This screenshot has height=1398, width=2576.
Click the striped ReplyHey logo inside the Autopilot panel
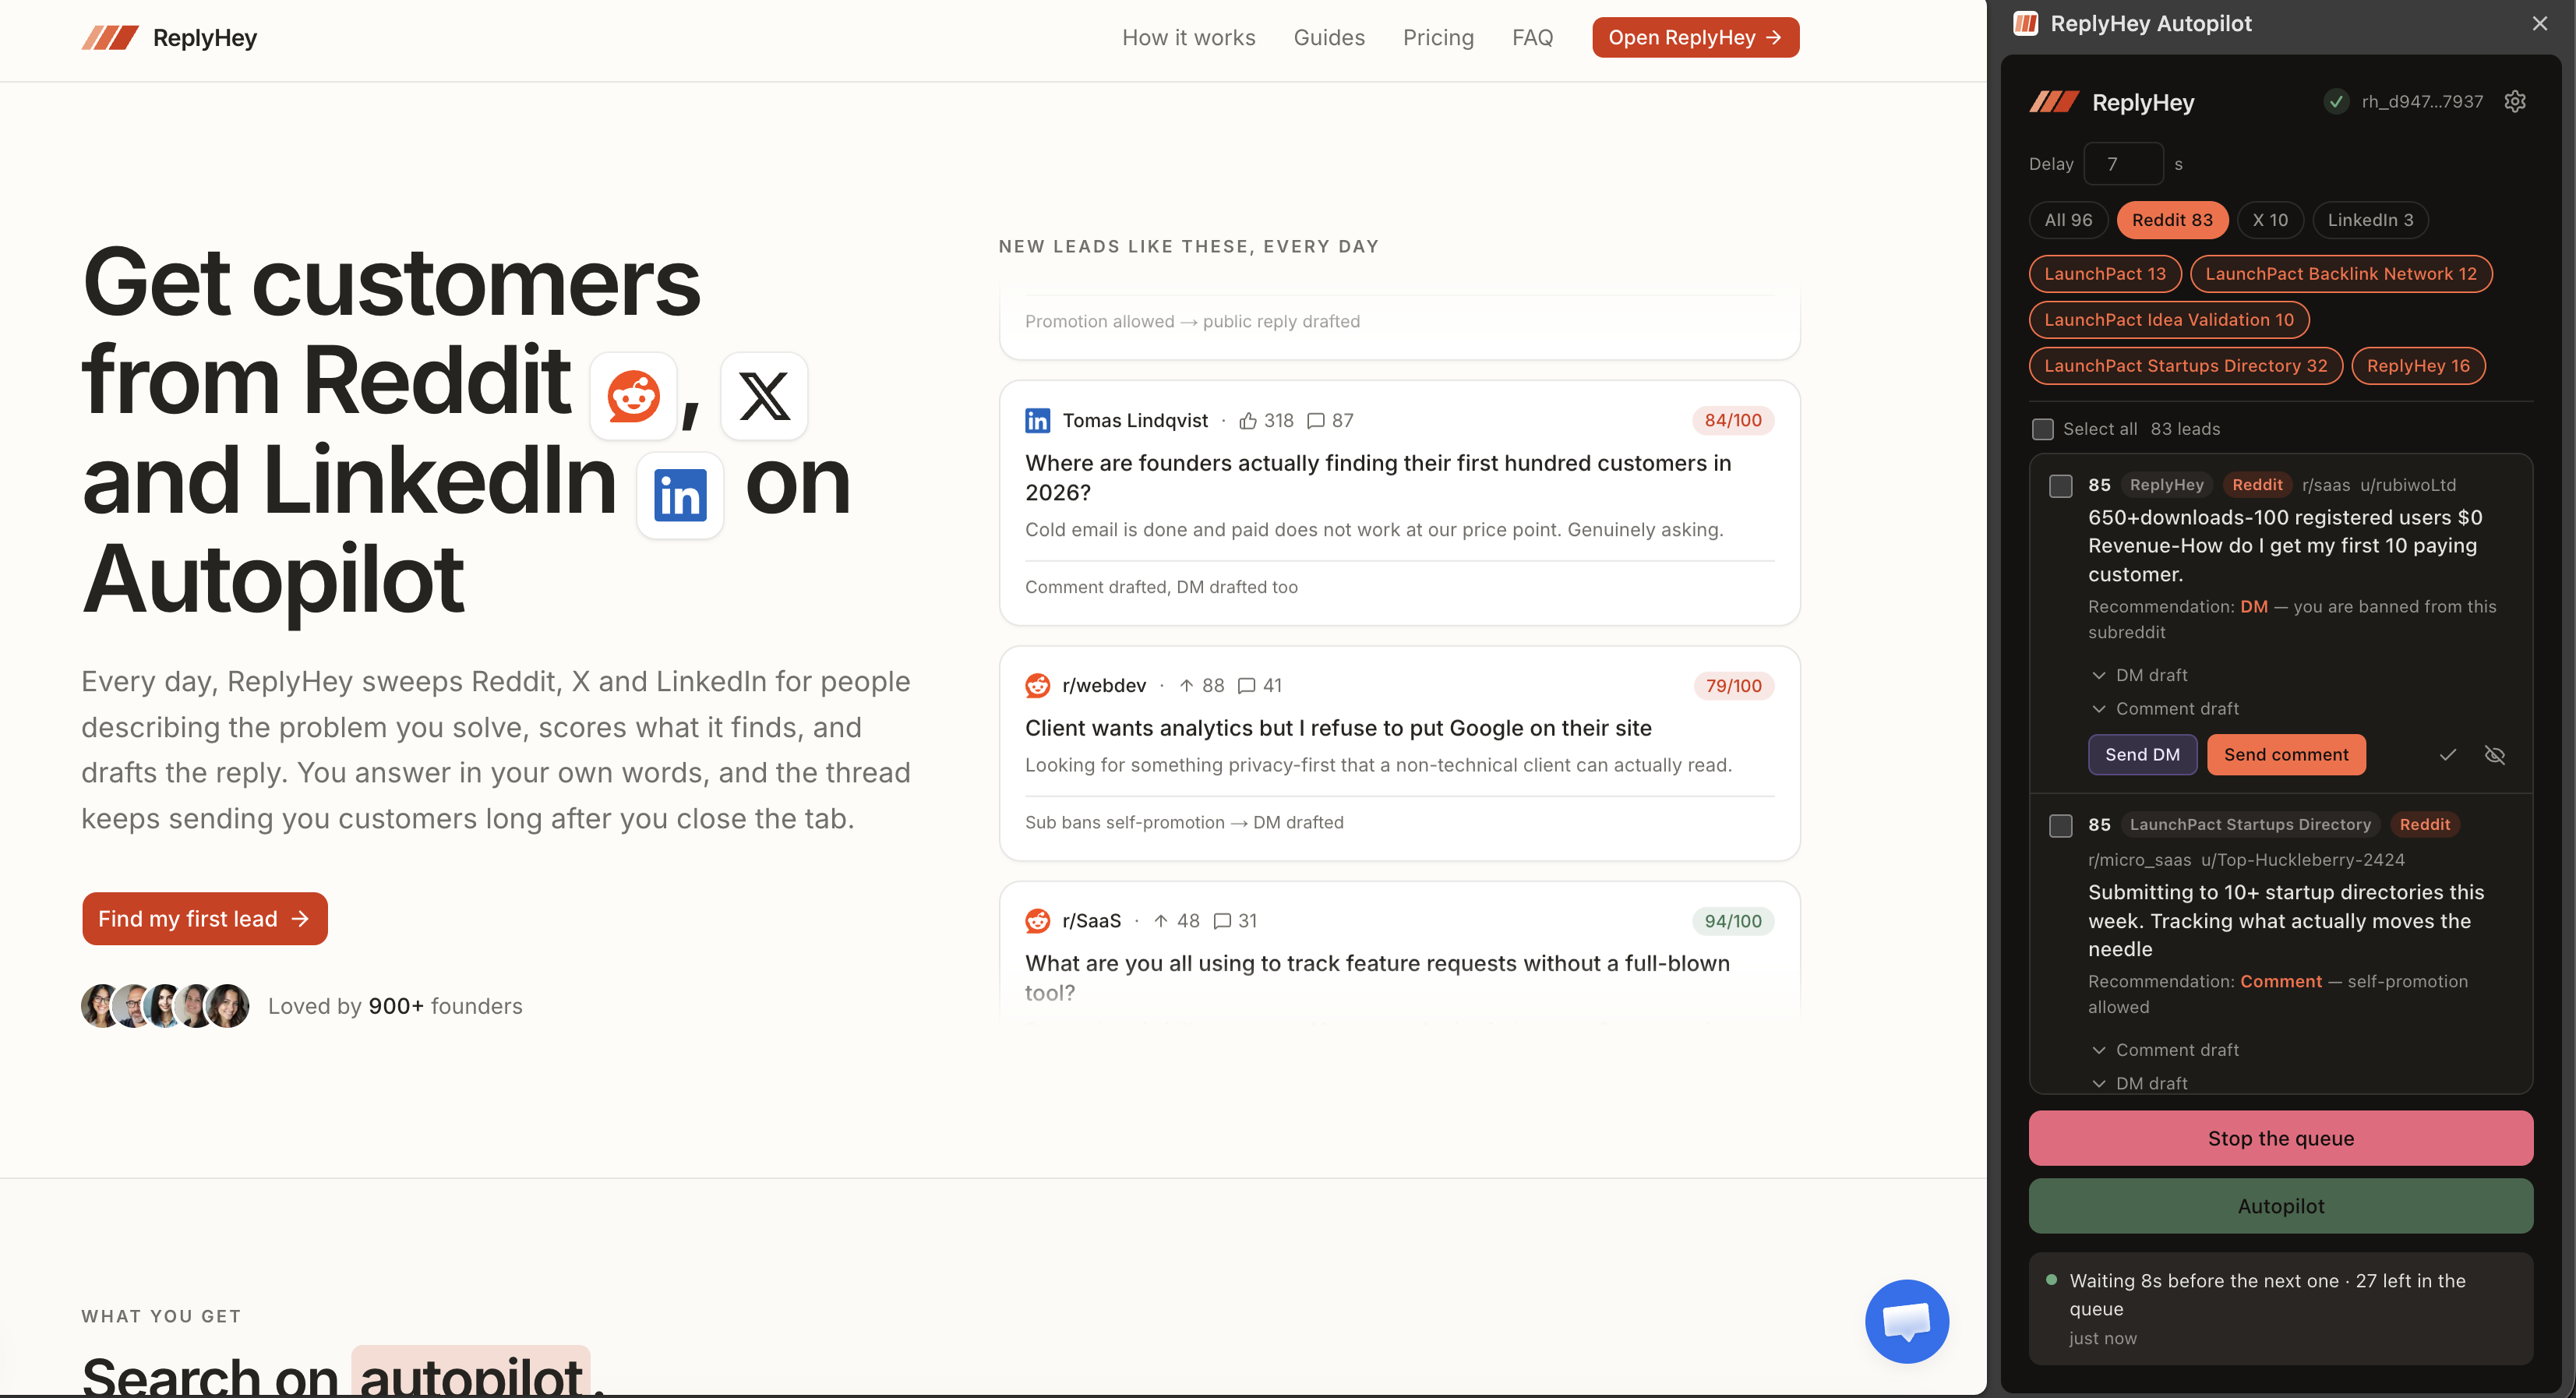coord(2054,102)
